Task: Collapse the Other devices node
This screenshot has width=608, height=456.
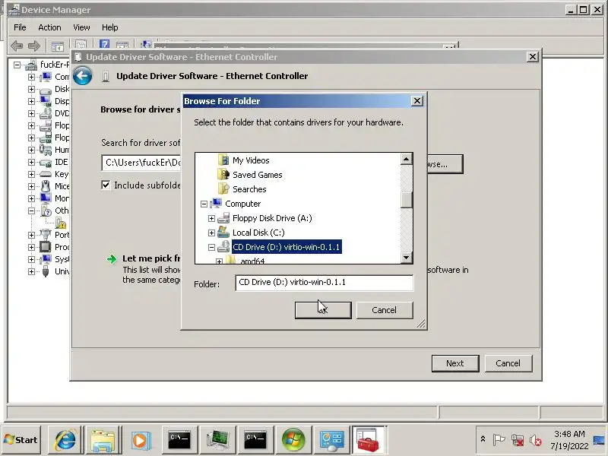Action: coord(31,211)
